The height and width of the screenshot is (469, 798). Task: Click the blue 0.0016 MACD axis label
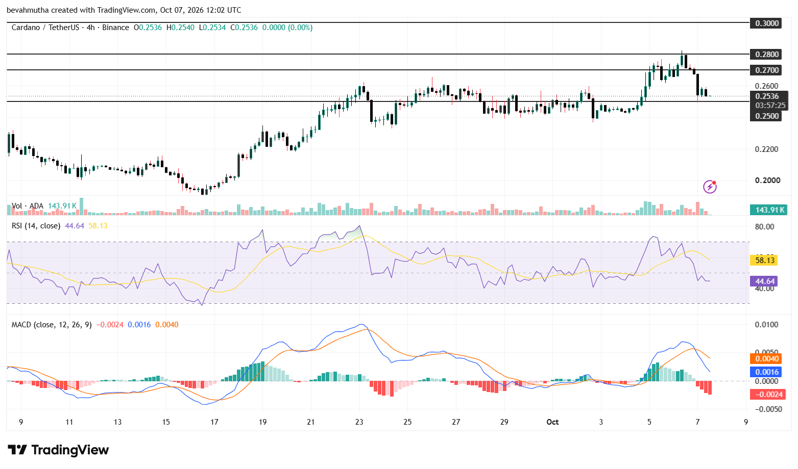point(766,372)
